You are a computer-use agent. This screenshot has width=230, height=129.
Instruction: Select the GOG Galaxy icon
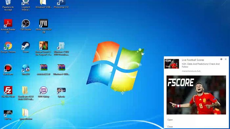click(x=44, y=92)
